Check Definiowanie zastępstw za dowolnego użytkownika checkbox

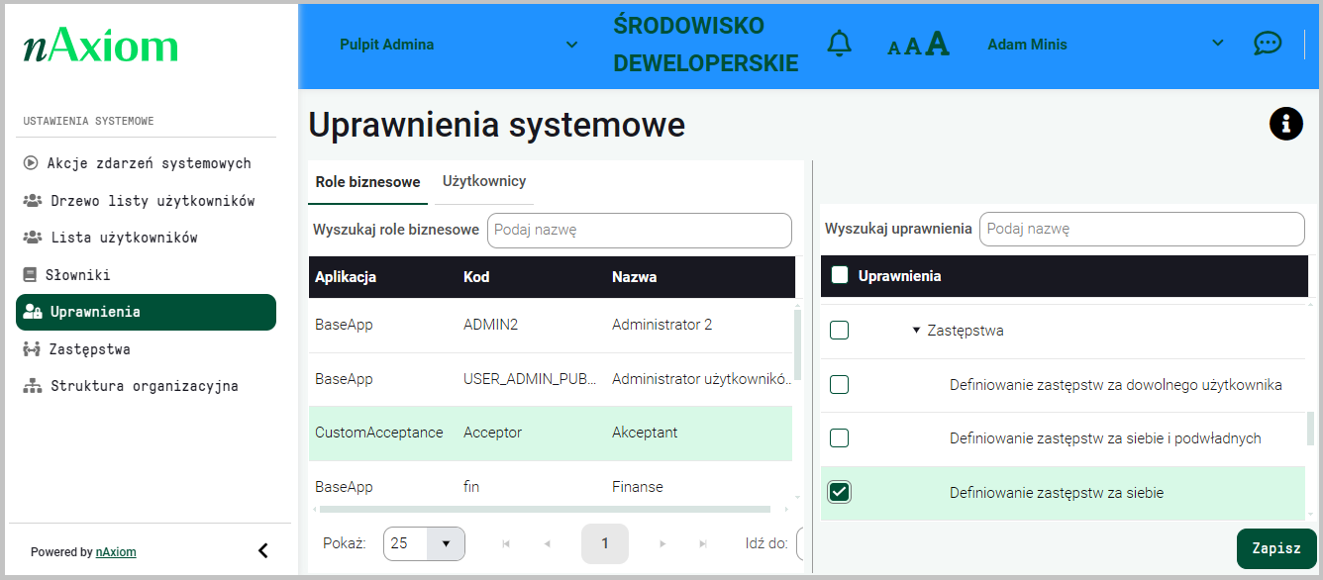pyautogui.click(x=839, y=384)
